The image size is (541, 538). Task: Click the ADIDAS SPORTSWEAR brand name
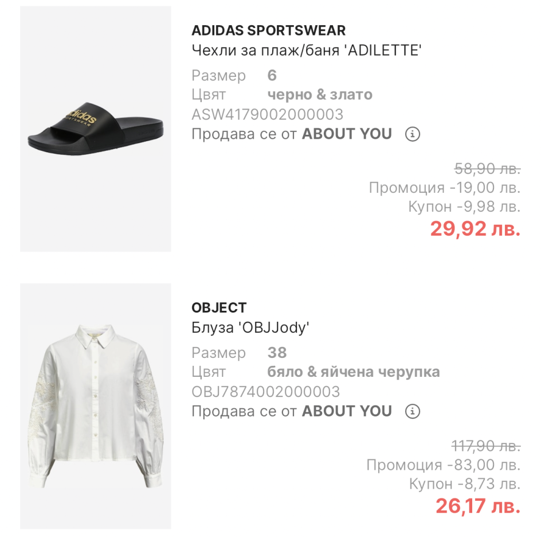268,30
